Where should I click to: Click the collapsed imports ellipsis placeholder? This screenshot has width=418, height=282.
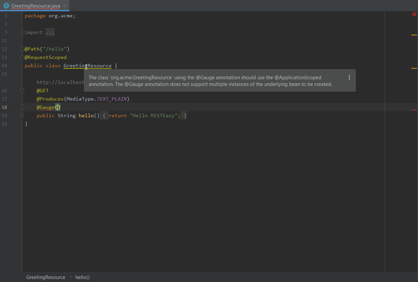pyautogui.click(x=50, y=32)
